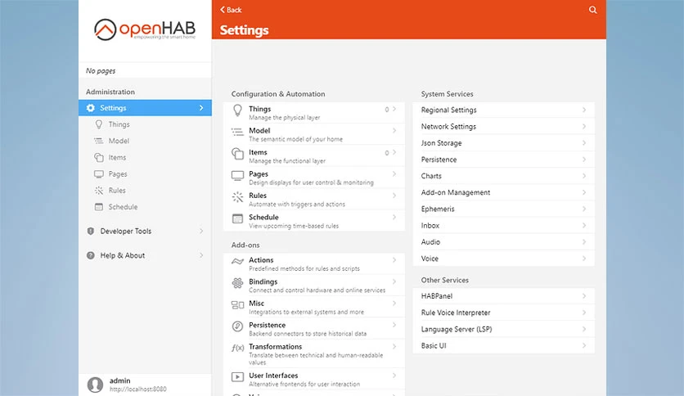Select the Settings gear icon in sidebar

(90, 108)
